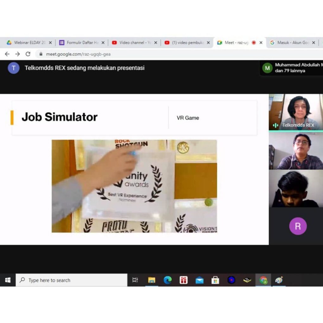Open the Windows Start menu
The image size is (323, 323).
coord(8,280)
